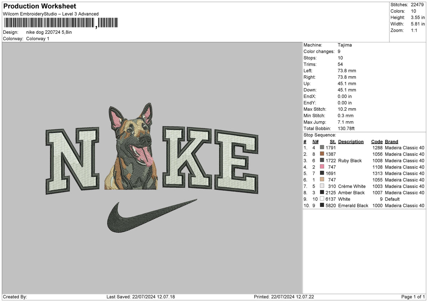Click the Trims value 54
Image resolution: width=428 pixels, height=302 pixels.
point(340,64)
